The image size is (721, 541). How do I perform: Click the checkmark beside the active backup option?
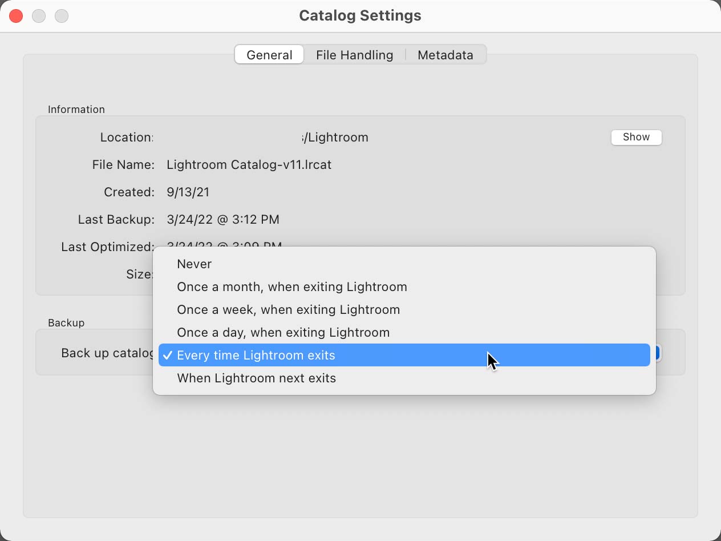point(167,355)
